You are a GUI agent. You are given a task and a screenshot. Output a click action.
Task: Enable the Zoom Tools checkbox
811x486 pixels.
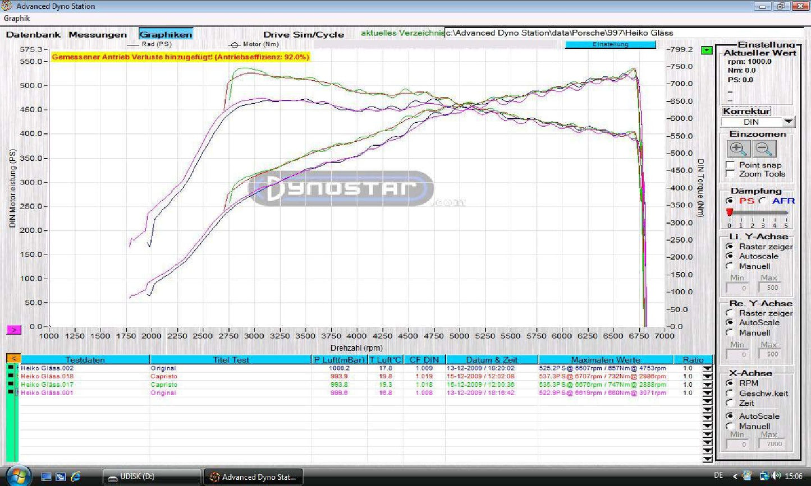tap(730, 174)
